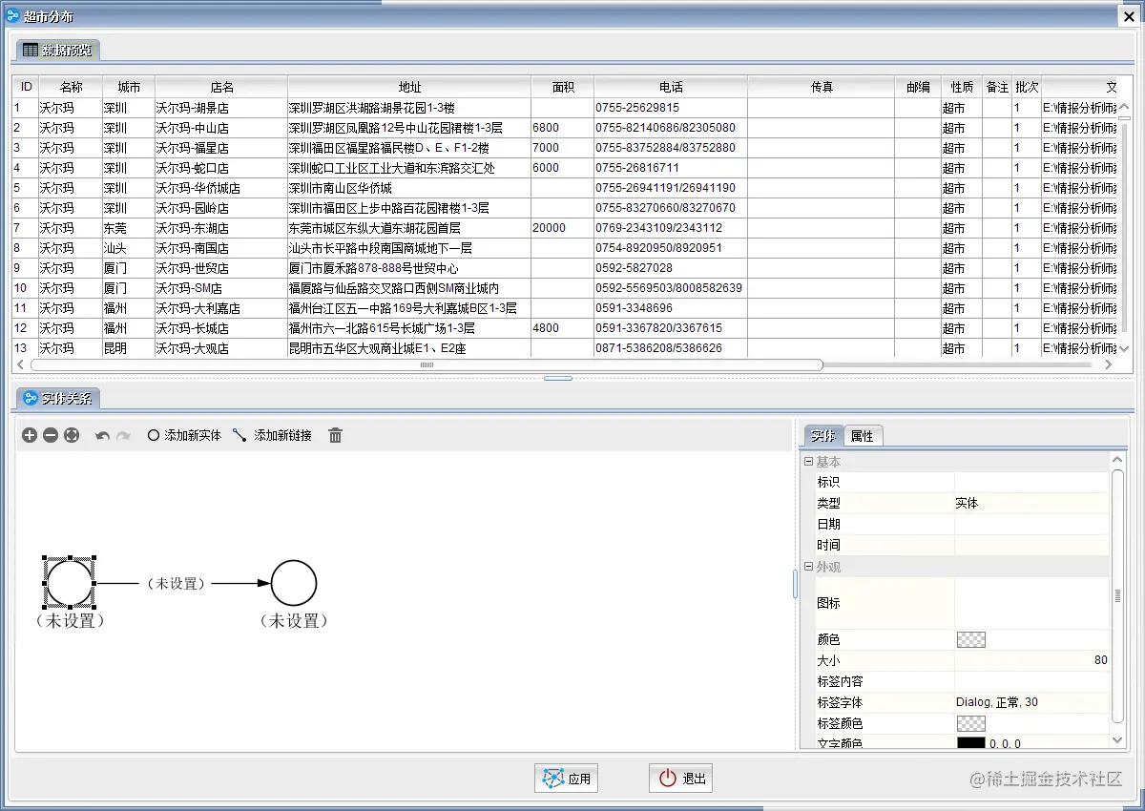Click the phone cell 0591-3348696
Screen dimensions: 1145x811
pyautogui.click(x=670, y=308)
